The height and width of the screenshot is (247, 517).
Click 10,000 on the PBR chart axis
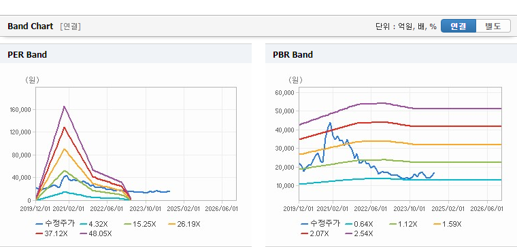[x=284, y=186]
